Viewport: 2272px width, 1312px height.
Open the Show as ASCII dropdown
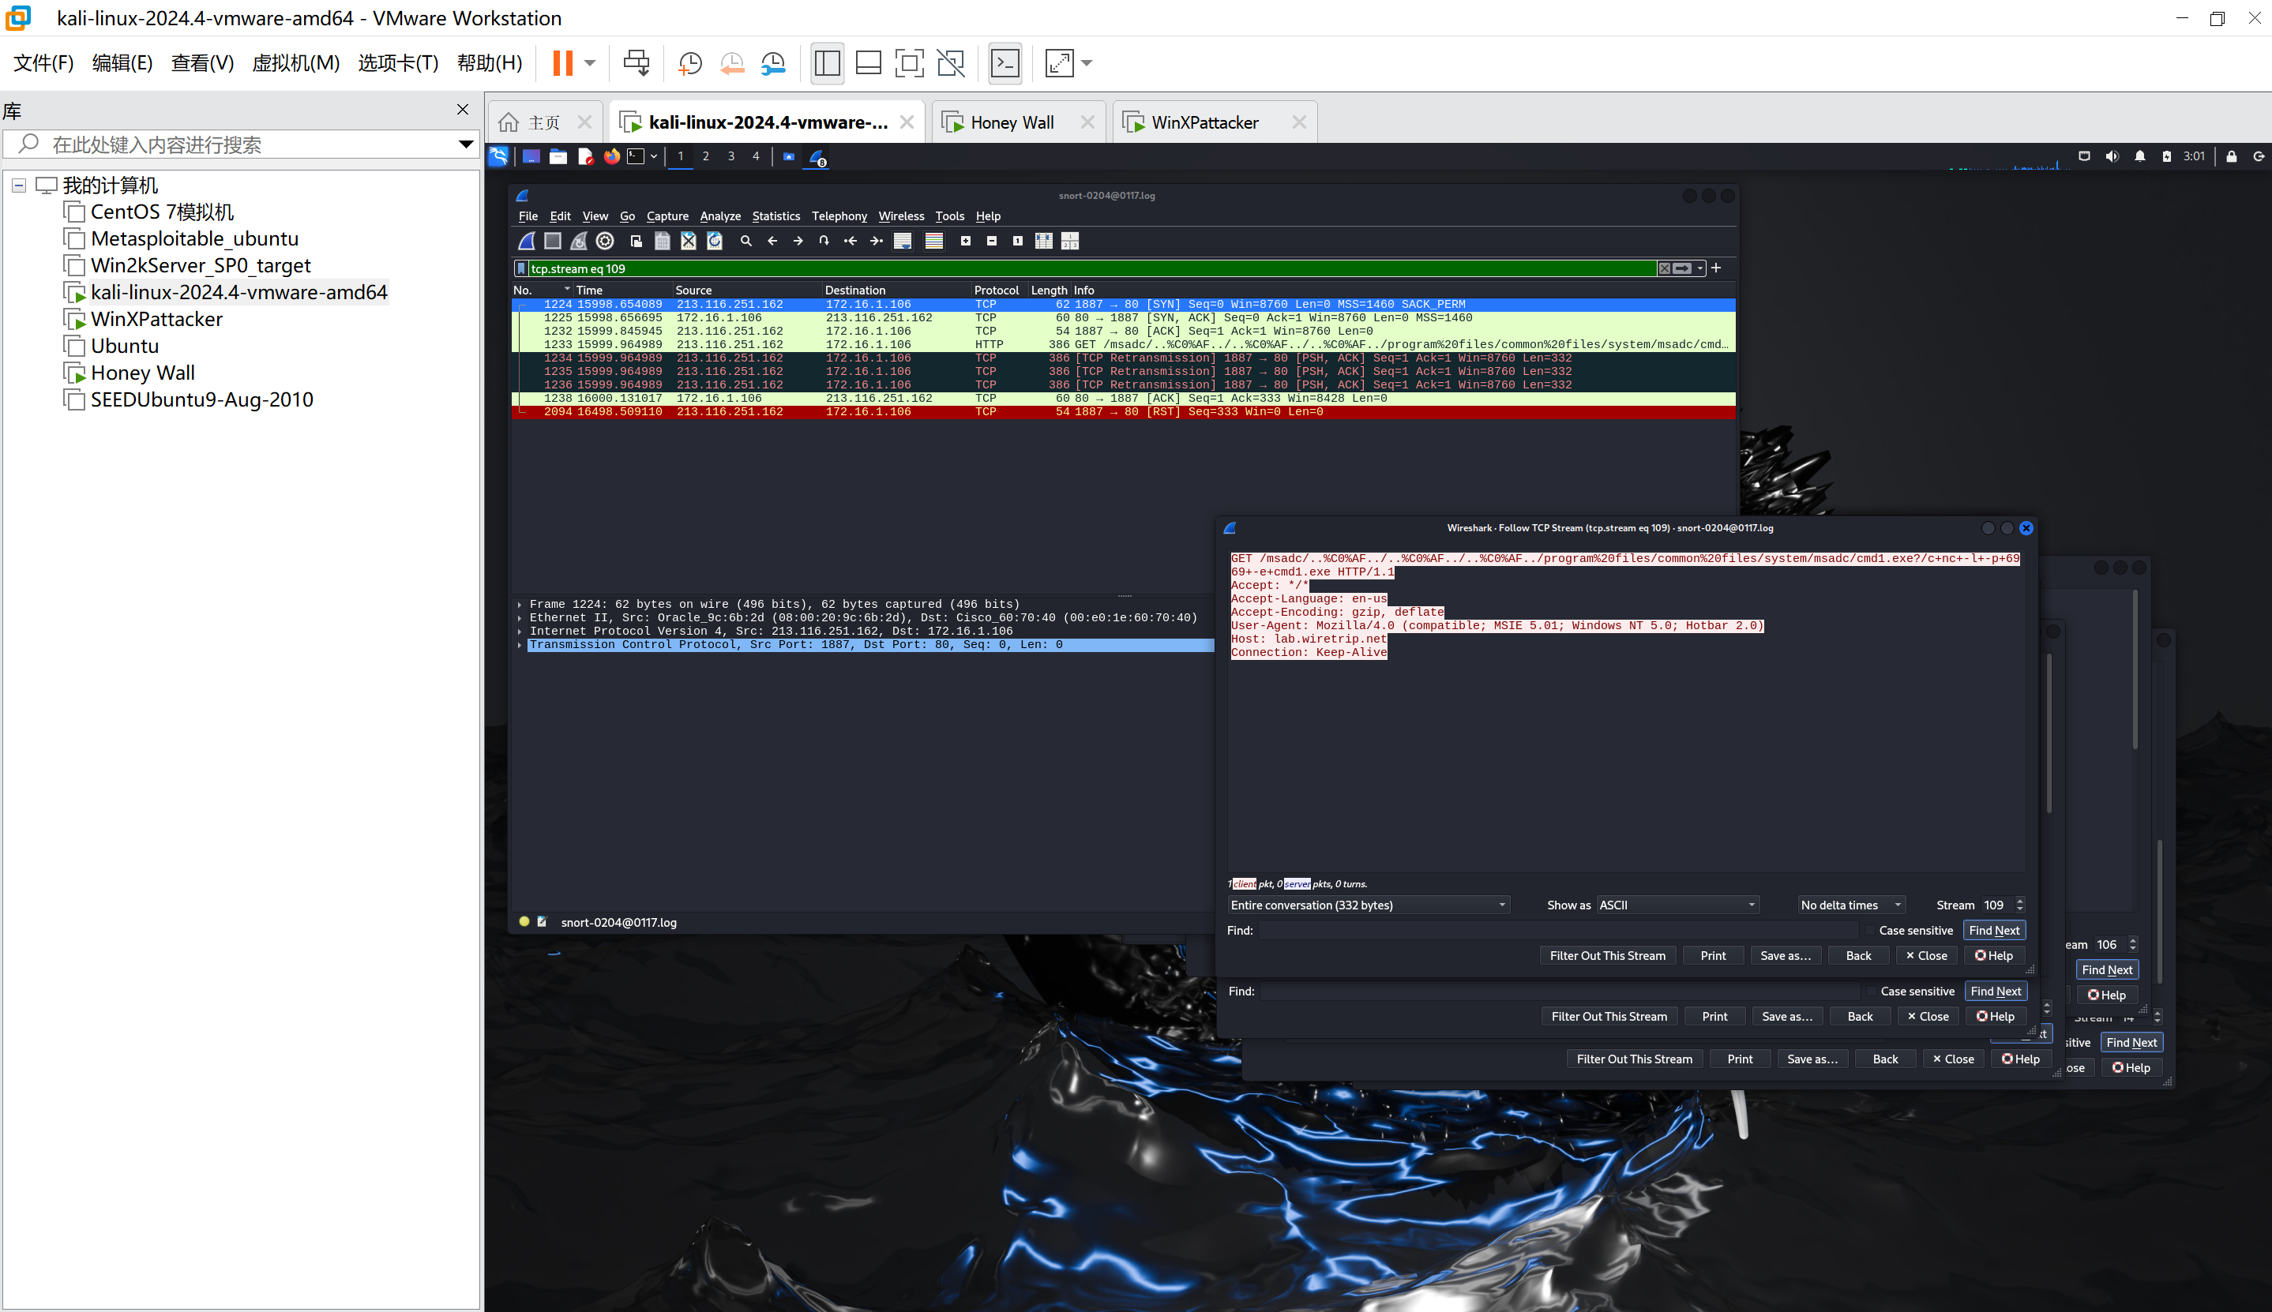coord(1677,905)
